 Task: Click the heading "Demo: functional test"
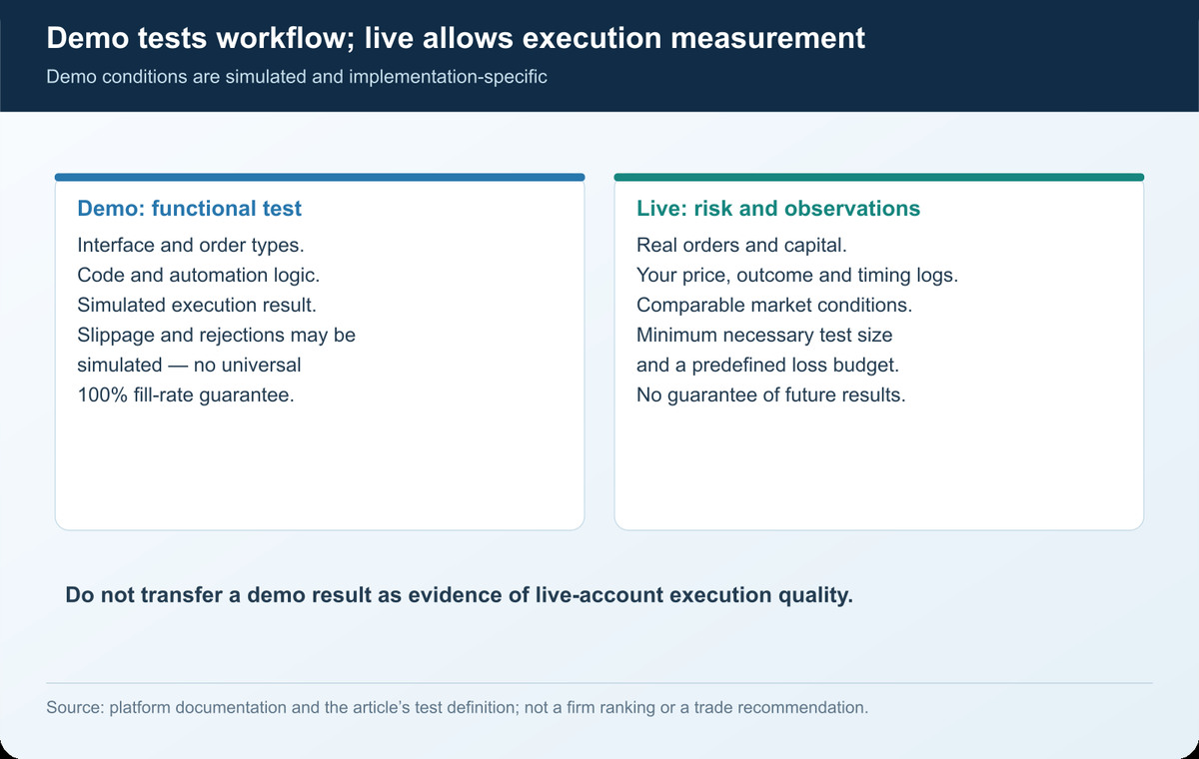click(190, 209)
